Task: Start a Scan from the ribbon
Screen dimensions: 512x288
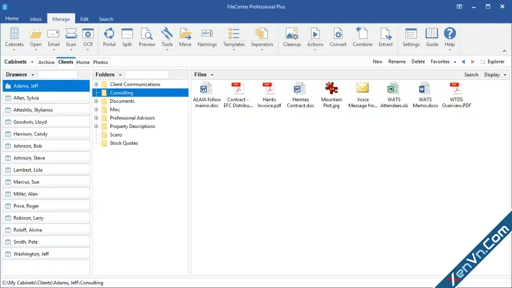Action: (x=71, y=37)
